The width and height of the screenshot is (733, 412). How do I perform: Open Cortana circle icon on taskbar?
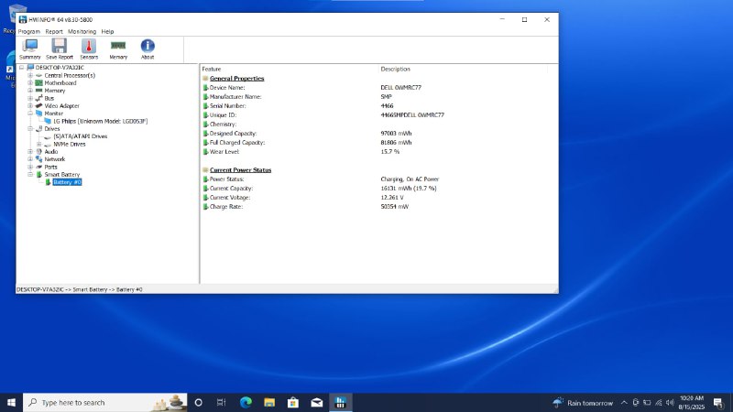(198, 402)
